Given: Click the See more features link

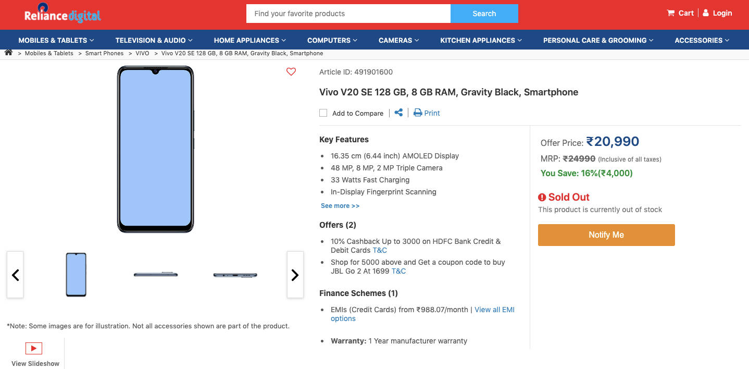Looking at the screenshot, I should coord(340,206).
